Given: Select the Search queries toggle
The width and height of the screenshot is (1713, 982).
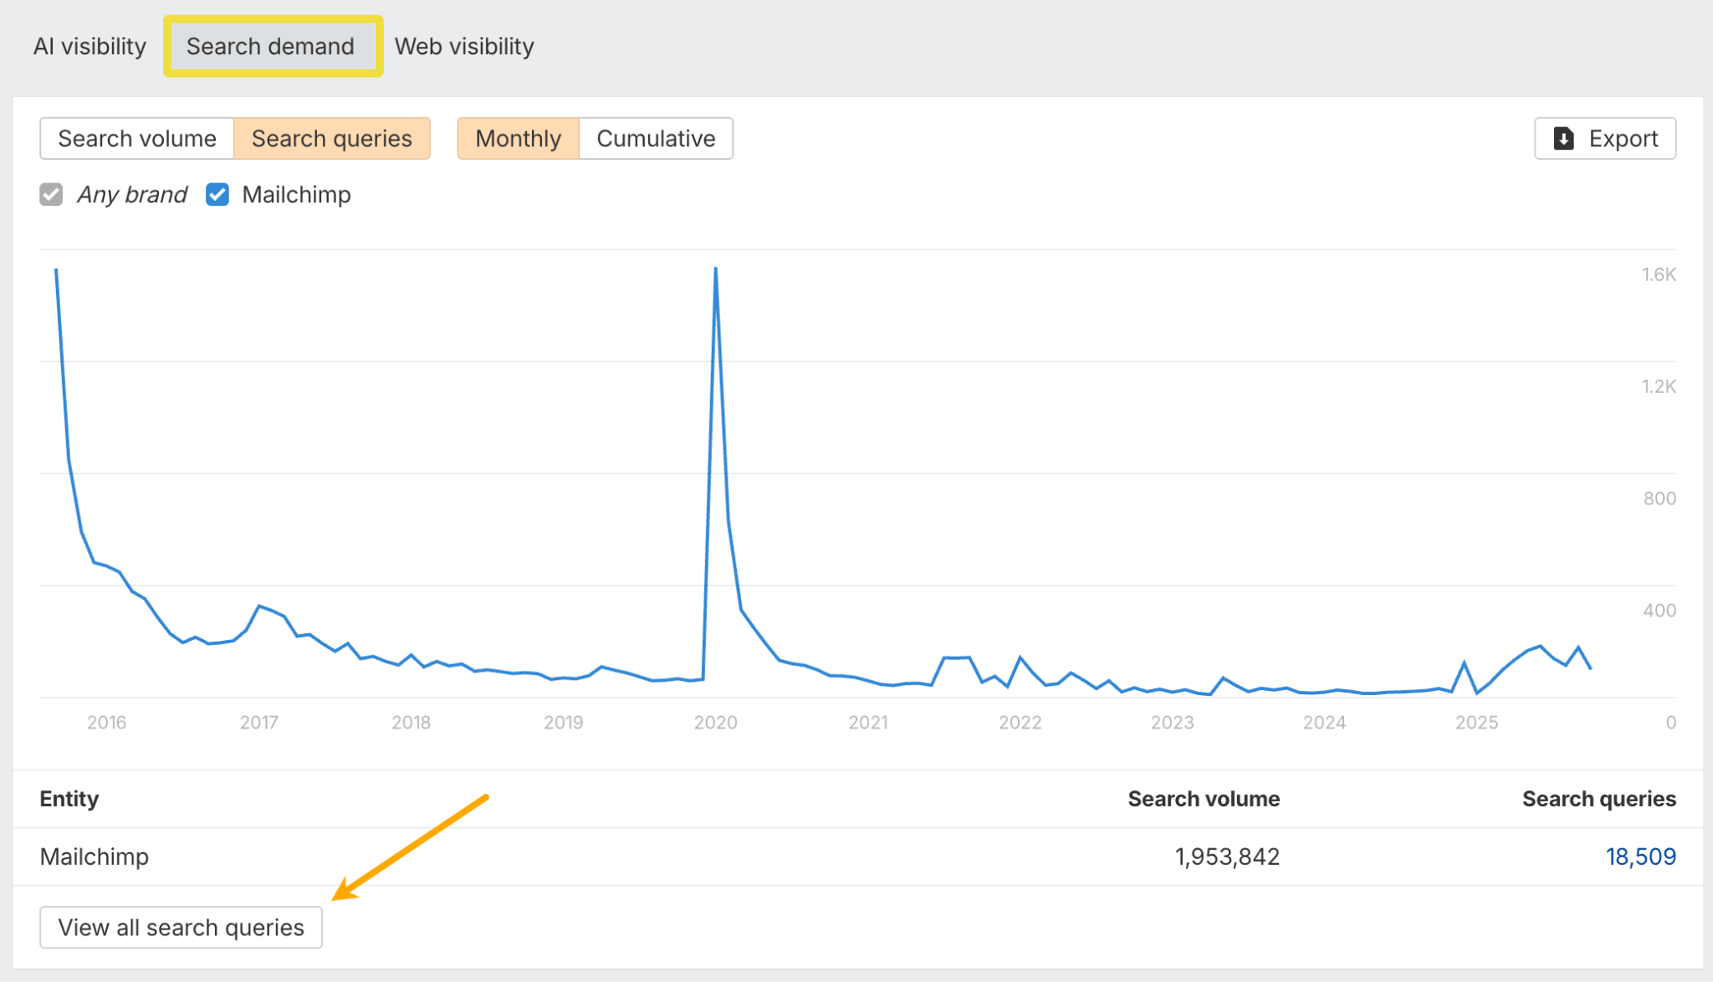Looking at the screenshot, I should pos(332,138).
